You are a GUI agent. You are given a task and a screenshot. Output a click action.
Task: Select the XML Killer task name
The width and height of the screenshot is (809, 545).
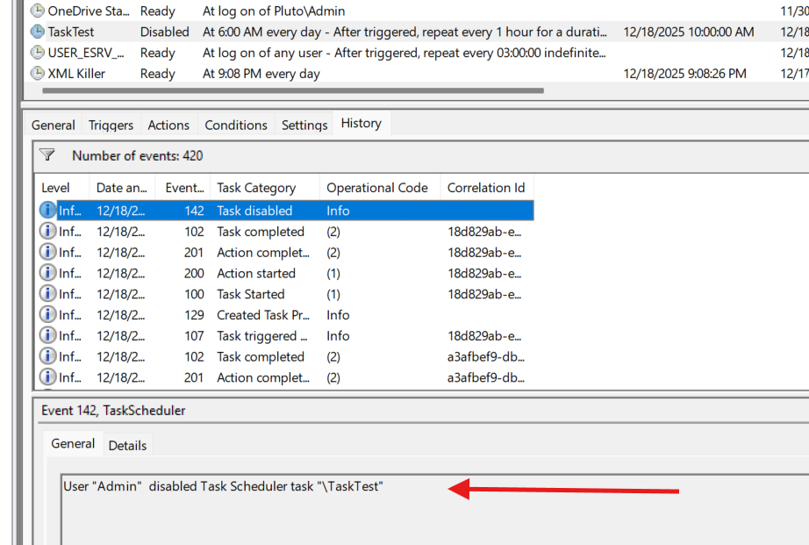click(x=76, y=74)
